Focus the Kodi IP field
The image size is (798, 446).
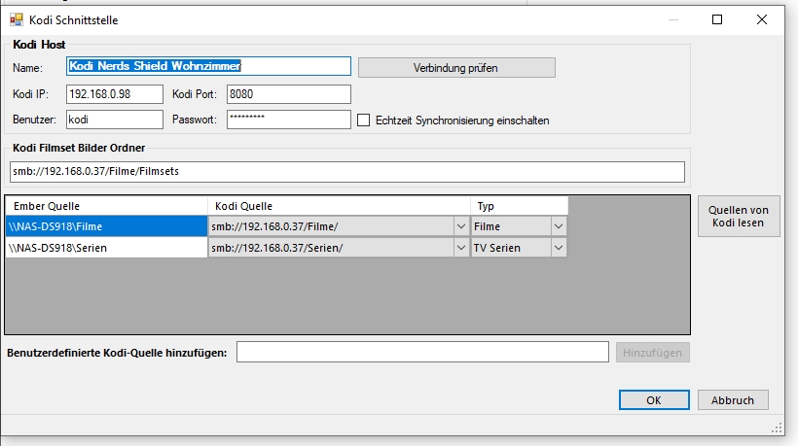[115, 94]
